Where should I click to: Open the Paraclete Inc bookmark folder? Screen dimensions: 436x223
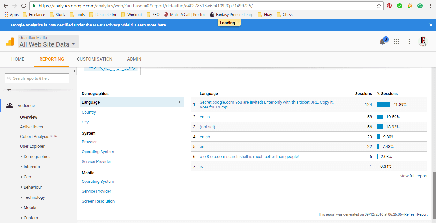(x=103, y=15)
